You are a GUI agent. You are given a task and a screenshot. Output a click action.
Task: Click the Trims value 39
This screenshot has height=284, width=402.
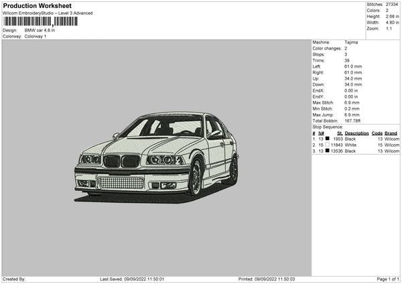click(347, 62)
